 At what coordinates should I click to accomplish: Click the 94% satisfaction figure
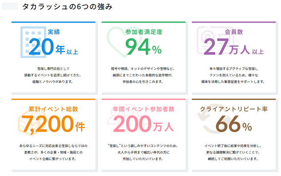click(144, 47)
